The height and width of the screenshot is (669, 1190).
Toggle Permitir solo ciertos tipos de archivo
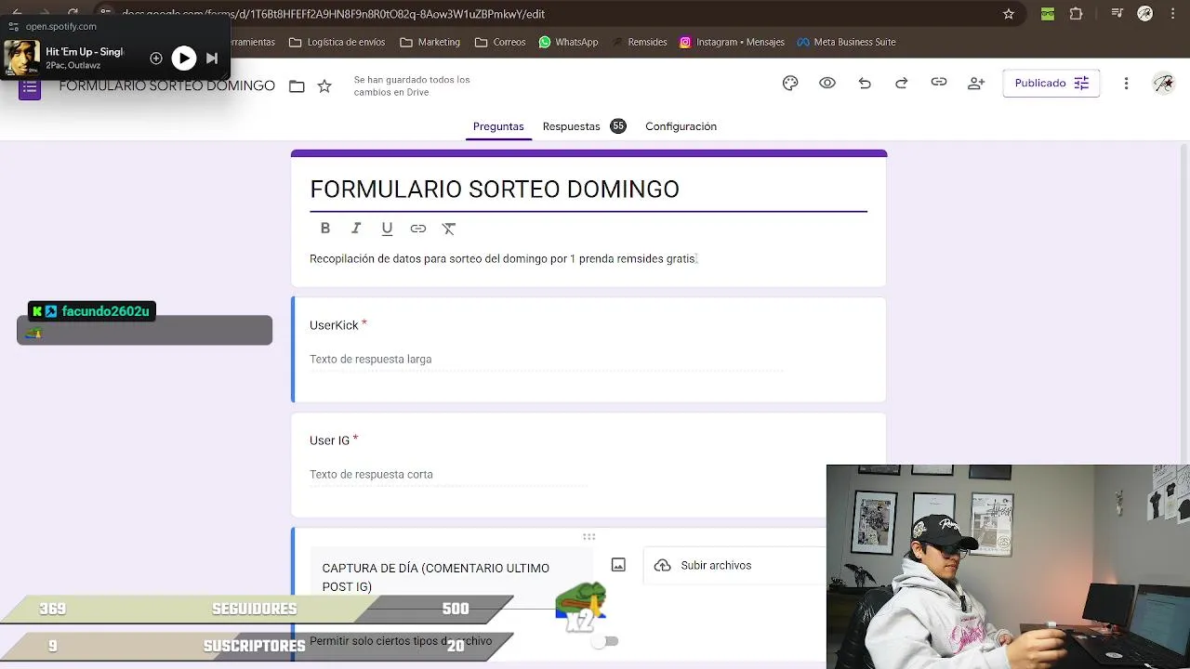[x=604, y=641]
